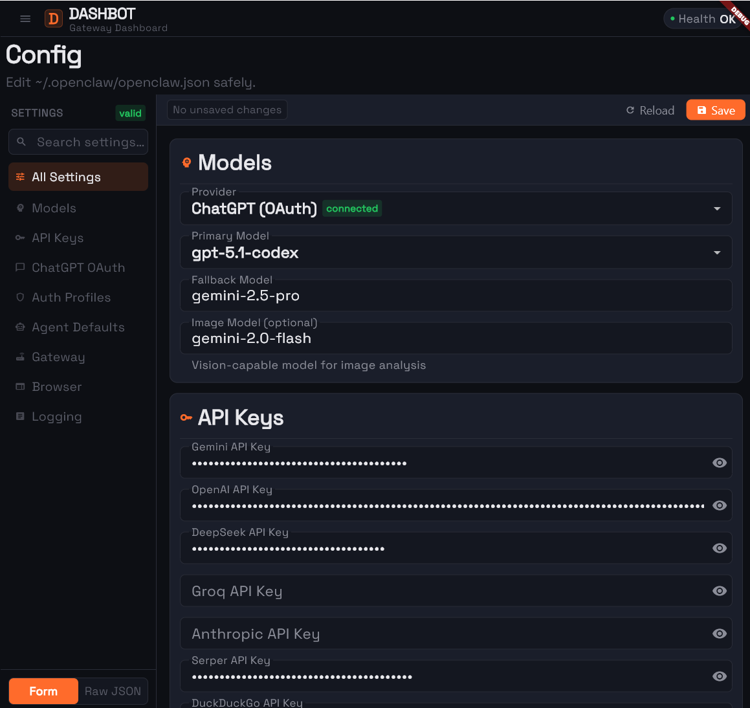Click the Search settings field

point(78,142)
